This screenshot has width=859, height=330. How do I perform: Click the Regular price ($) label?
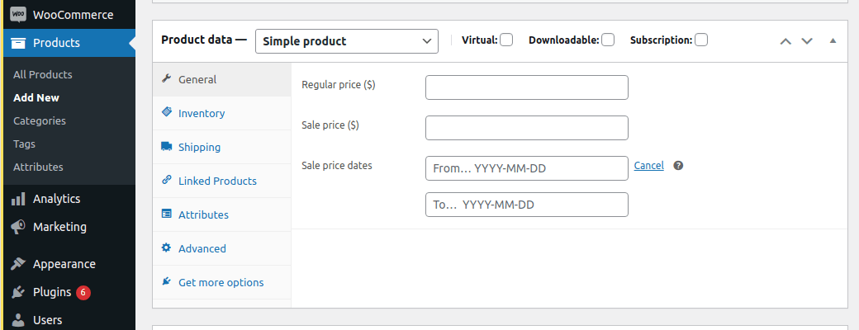[x=339, y=85]
